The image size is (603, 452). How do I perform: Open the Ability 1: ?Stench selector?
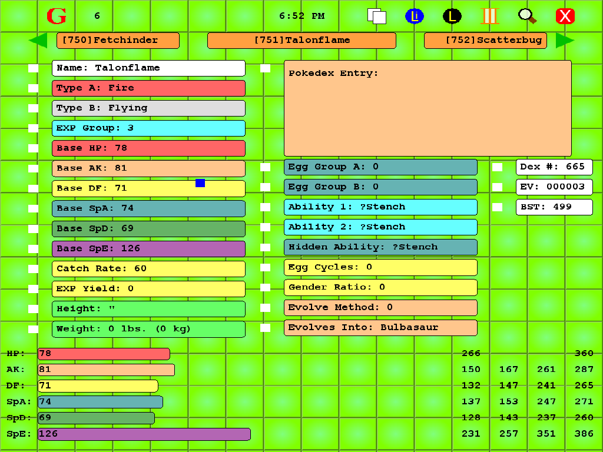[x=380, y=207]
